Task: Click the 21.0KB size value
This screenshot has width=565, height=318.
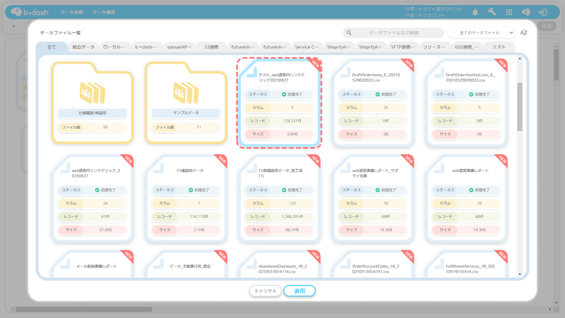Action: pos(105,230)
